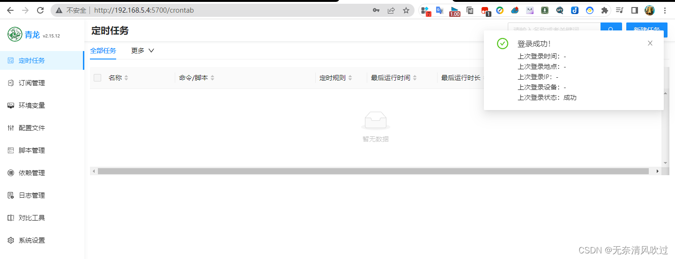
Task: Go back in browser history
Action: click(10, 10)
